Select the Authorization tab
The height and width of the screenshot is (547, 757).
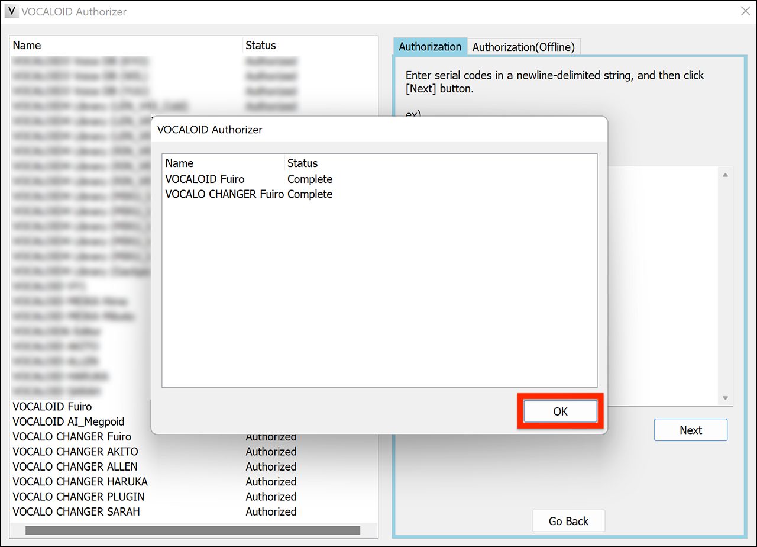[x=430, y=46]
